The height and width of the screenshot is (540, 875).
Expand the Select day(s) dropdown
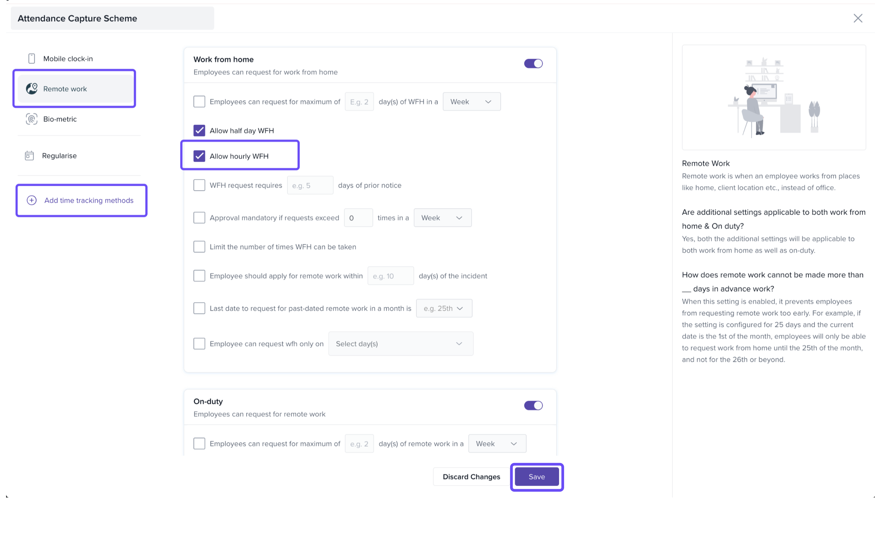[x=401, y=344]
